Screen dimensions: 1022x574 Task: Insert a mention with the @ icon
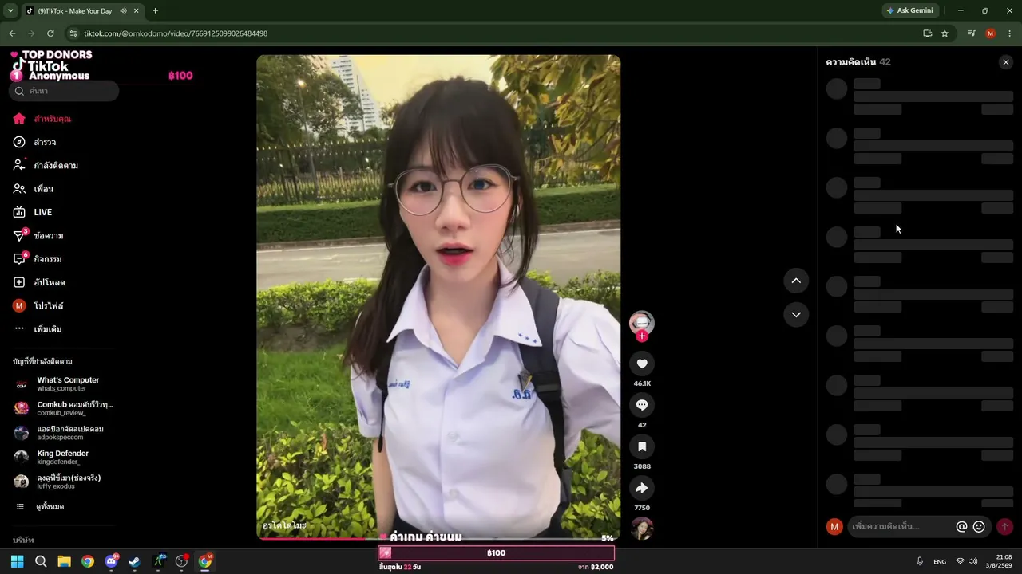click(961, 526)
